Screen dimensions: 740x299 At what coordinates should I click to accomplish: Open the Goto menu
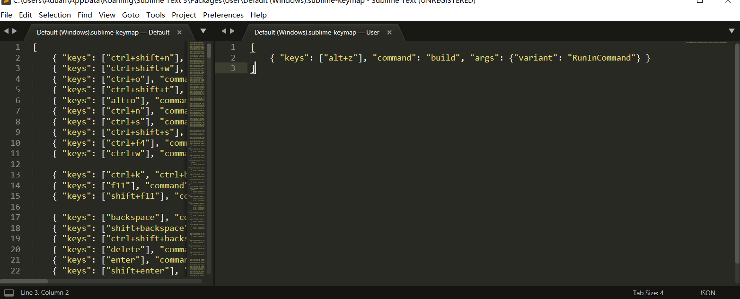pyautogui.click(x=131, y=15)
